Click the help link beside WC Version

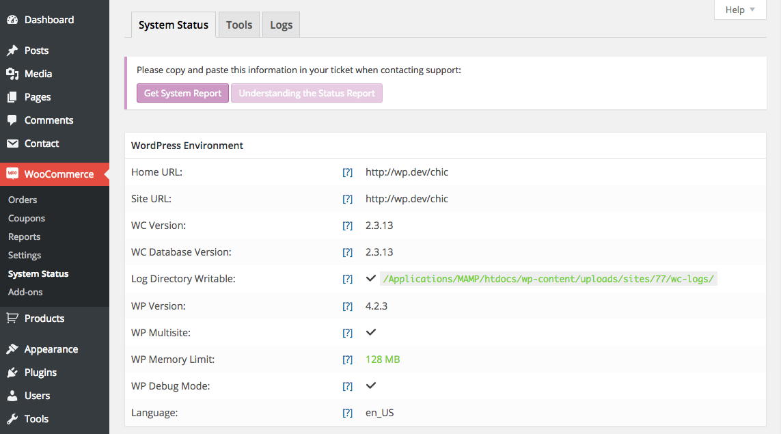[x=347, y=225]
